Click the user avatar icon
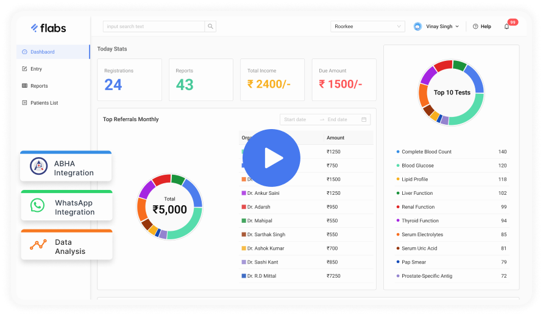The height and width of the screenshot is (316, 543). 417,27
